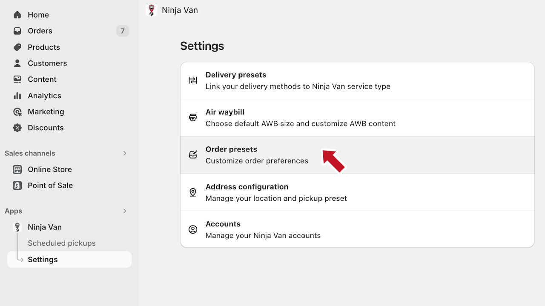
Task: Click the Ninja Van logo in header
Action: (x=151, y=10)
